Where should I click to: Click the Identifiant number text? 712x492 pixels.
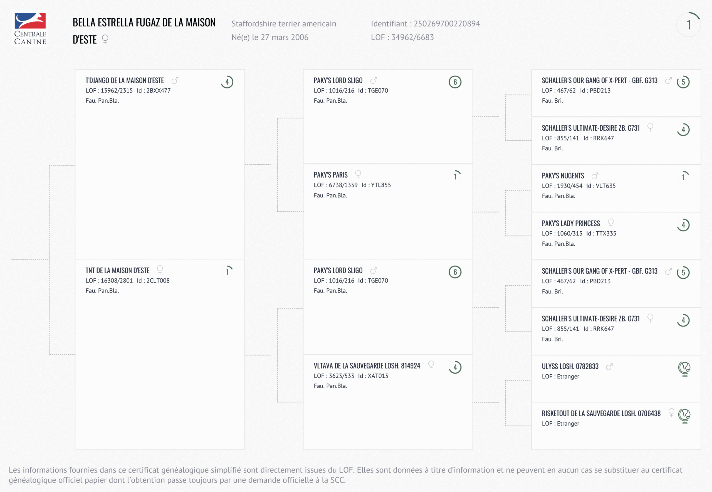coord(447,24)
